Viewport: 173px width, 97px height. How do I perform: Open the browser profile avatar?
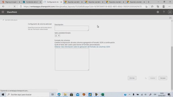164,6
